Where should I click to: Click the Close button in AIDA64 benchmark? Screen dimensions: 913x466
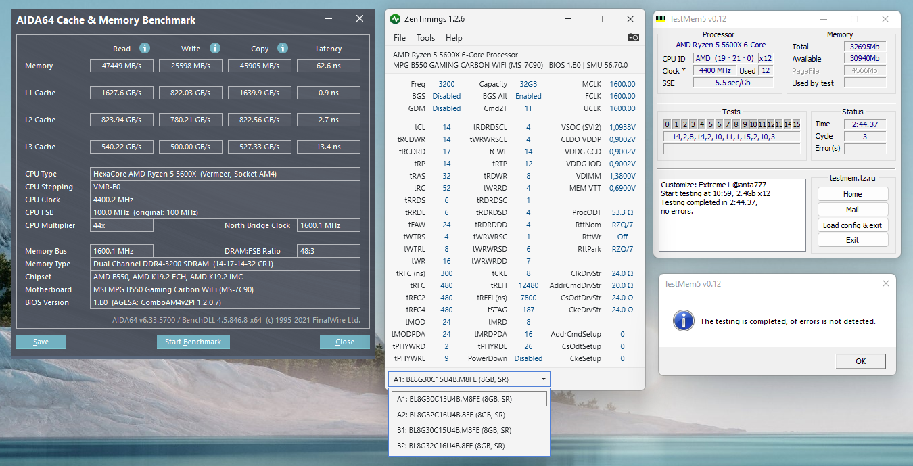click(x=345, y=342)
